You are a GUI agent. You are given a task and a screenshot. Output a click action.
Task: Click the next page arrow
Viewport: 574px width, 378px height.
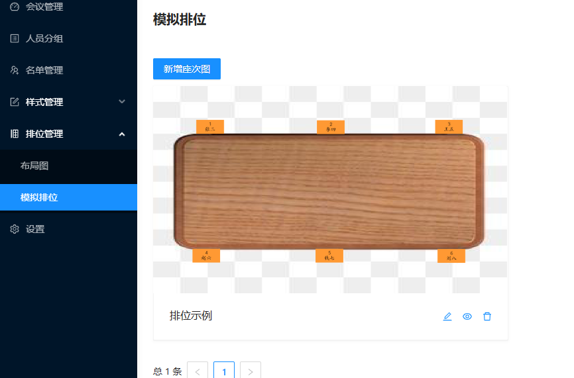click(x=251, y=371)
